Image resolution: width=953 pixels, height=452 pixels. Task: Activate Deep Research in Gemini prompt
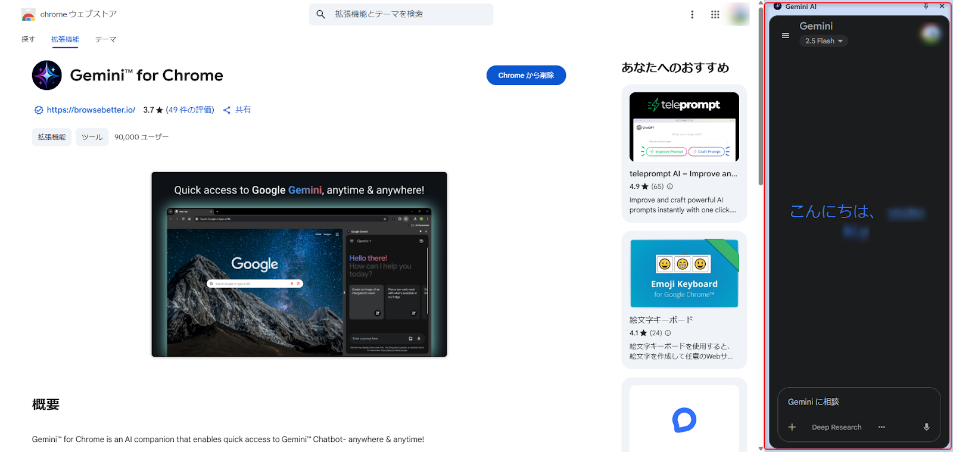pyautogui.click(x=836, y=427)
